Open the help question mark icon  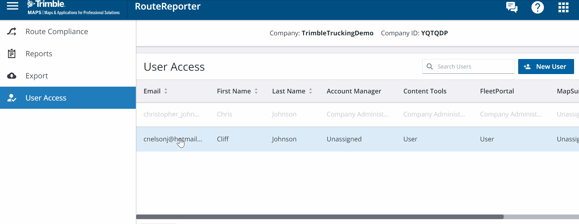click(538, 7)
